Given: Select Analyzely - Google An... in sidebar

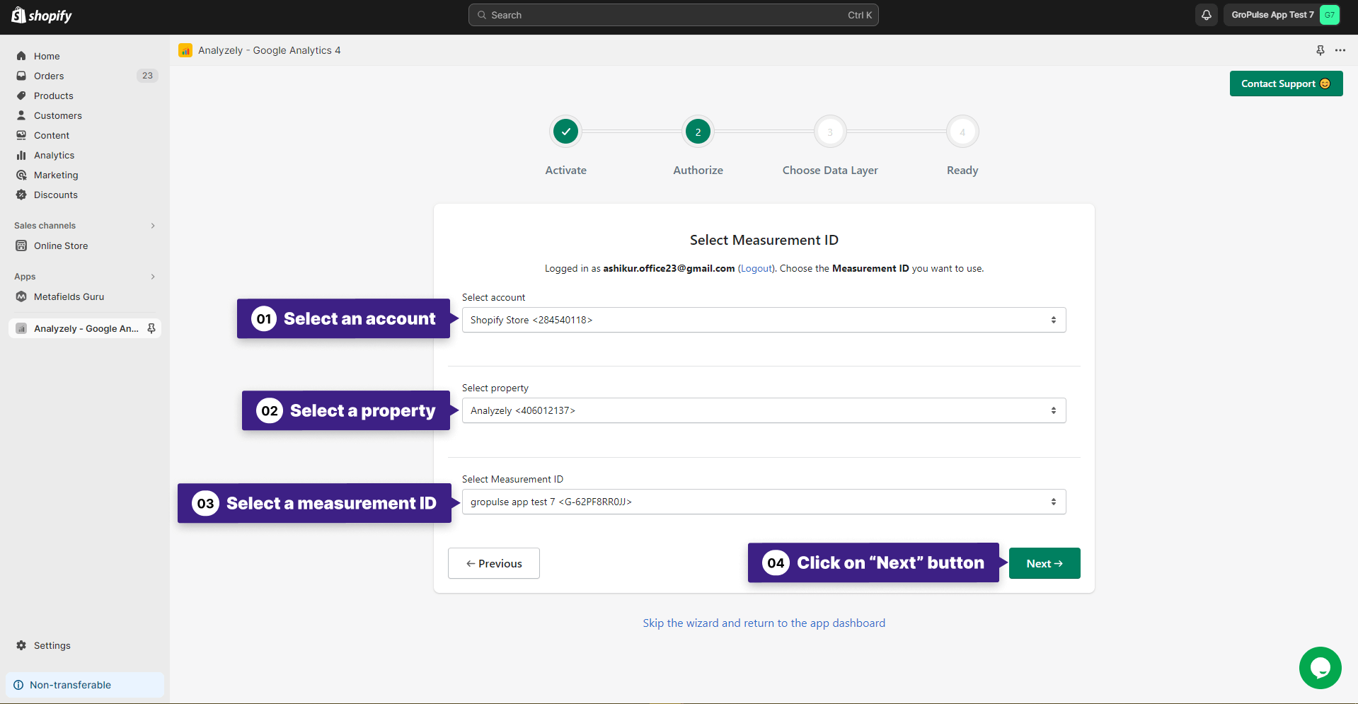Looking at the screenshot, I should tap(85, 328).
